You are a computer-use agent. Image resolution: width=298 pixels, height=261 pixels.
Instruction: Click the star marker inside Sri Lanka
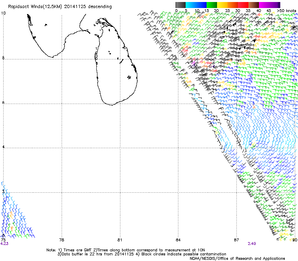click(129, 77)
